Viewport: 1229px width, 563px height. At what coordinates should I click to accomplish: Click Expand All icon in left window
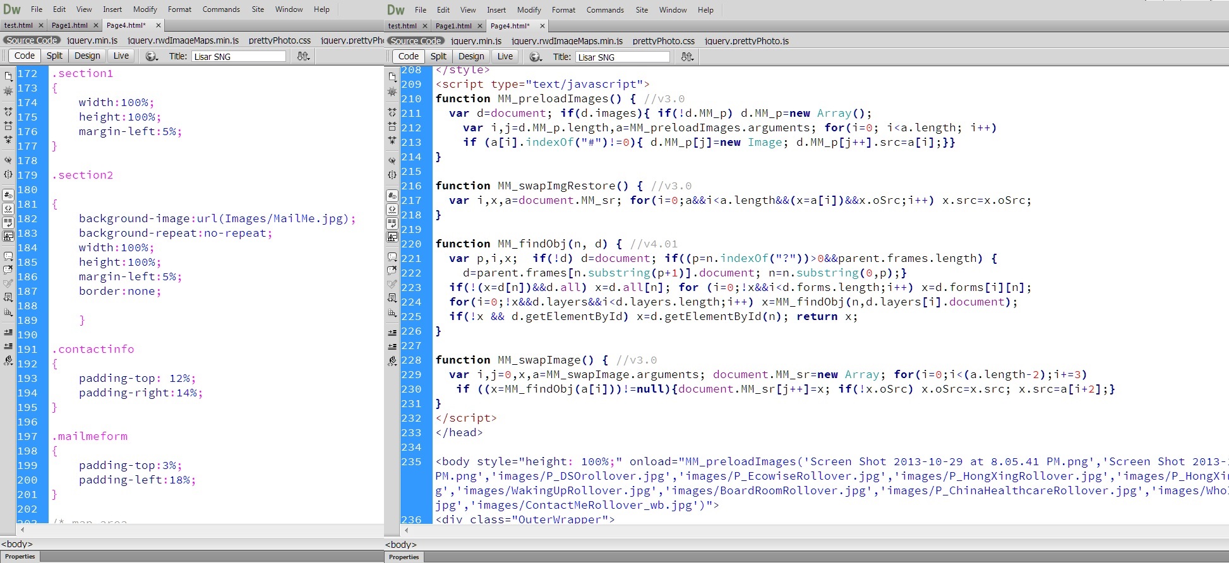pyautogui.click(x=8, y=139)
